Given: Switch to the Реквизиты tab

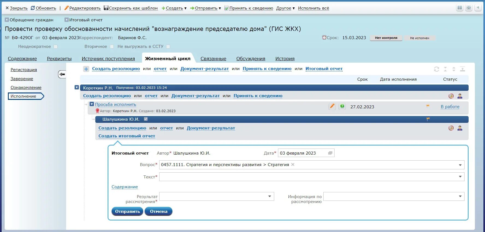Looking at the screenshot, I should point(59,59).
